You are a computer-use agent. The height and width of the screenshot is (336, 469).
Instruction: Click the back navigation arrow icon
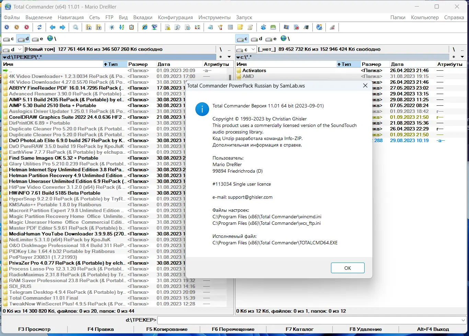[53, 27]
